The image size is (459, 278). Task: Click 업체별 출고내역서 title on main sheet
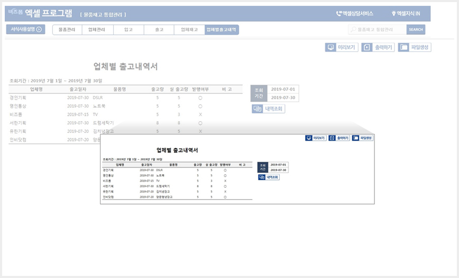[125, 66]
